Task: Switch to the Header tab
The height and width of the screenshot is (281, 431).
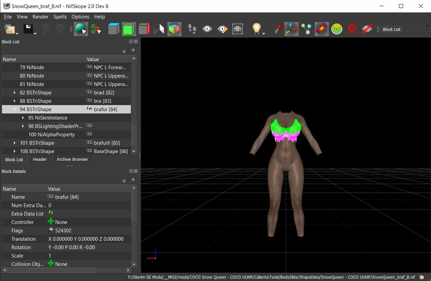Action: pyautogui.click(x=40, y=159)
